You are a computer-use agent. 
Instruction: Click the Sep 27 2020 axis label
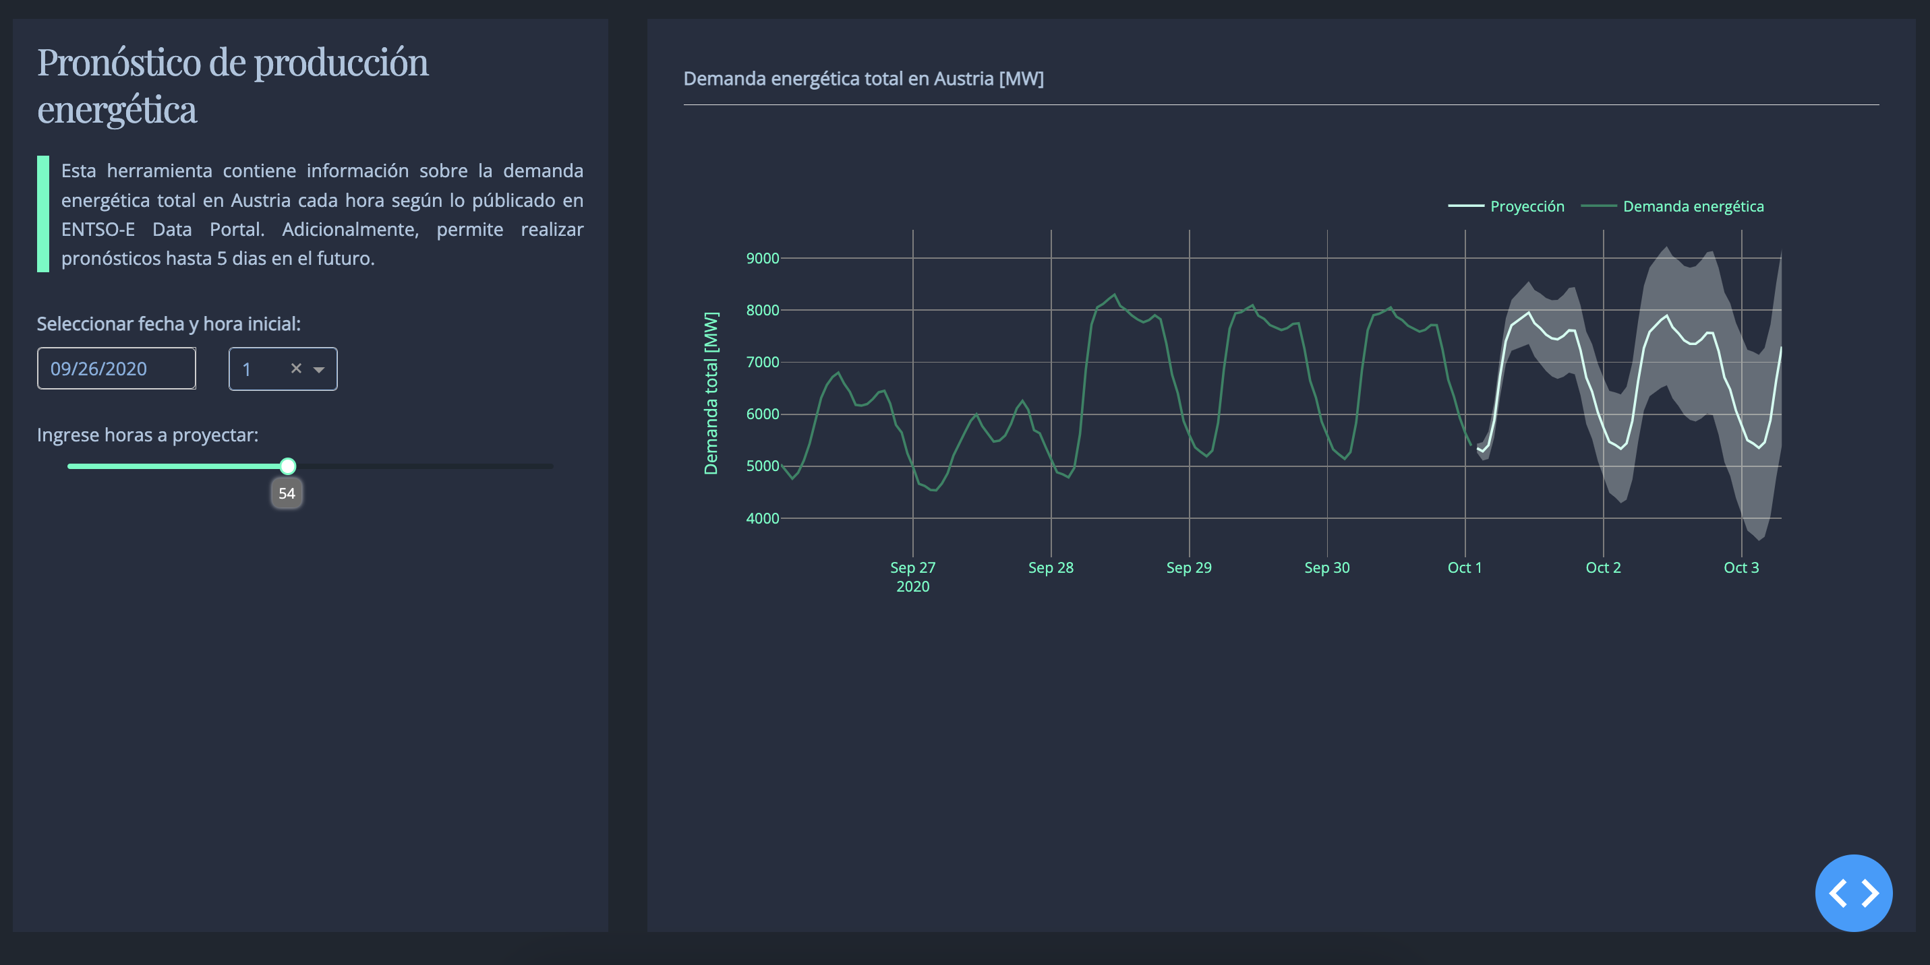click(912, 576)
